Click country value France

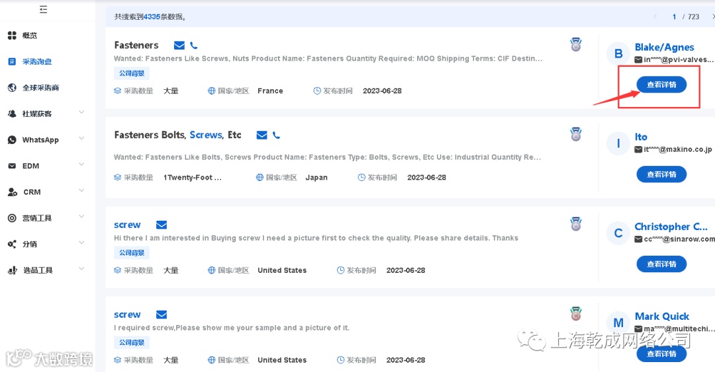(x=270, y=91)
